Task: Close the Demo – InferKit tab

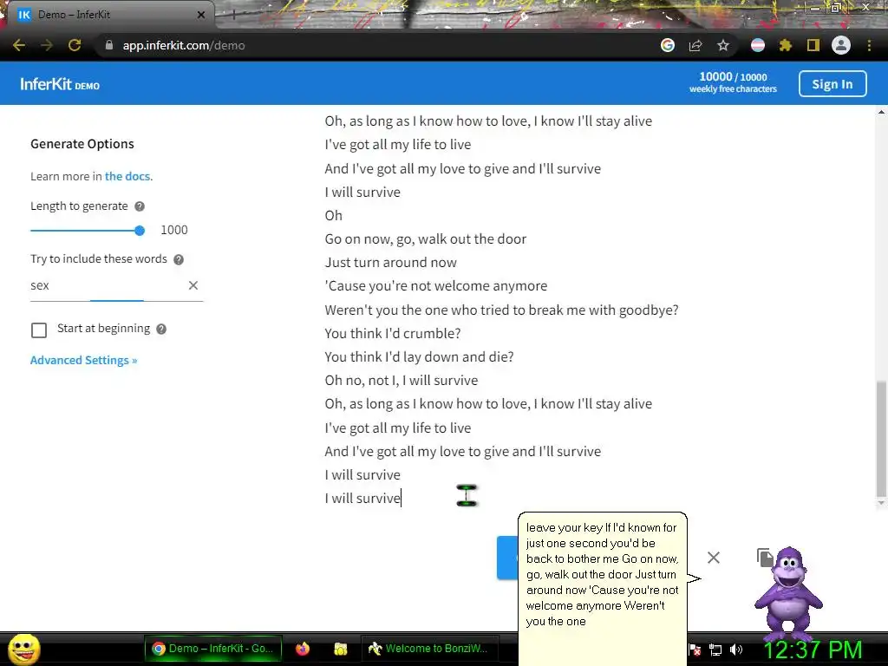Action: (201, 15)
